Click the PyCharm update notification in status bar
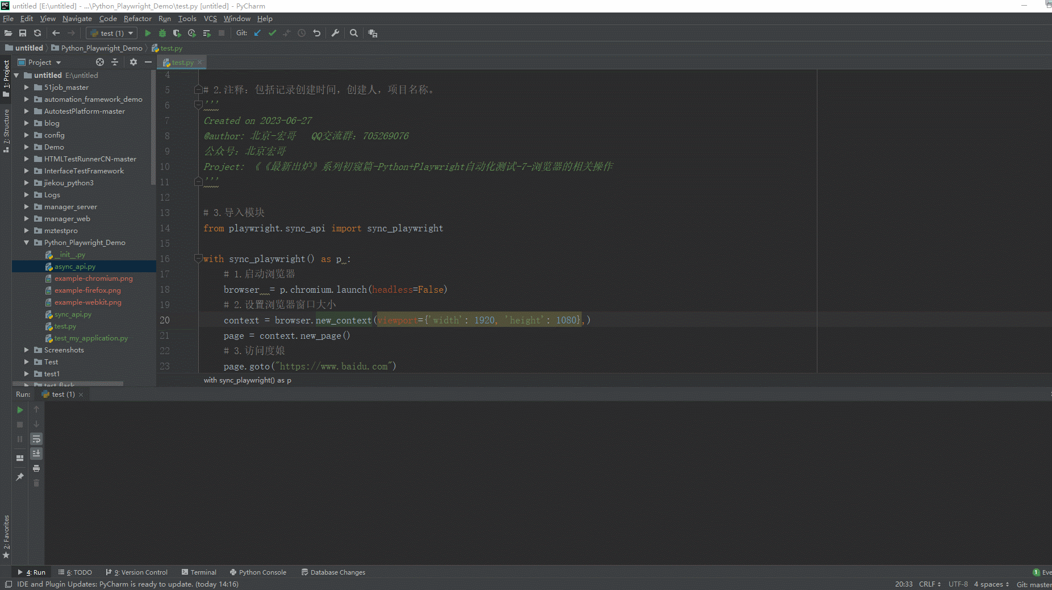 point(127,584)
